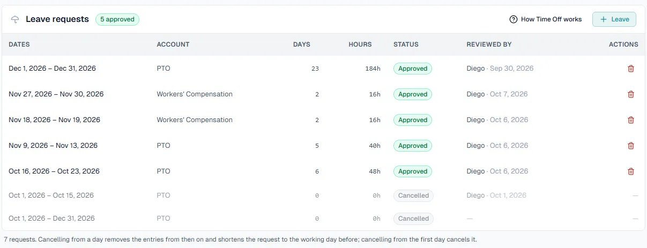Click Approved status in the 184h row
This screenshot has height=248, width=647.
pyautogui.click(x=413, y=69)
